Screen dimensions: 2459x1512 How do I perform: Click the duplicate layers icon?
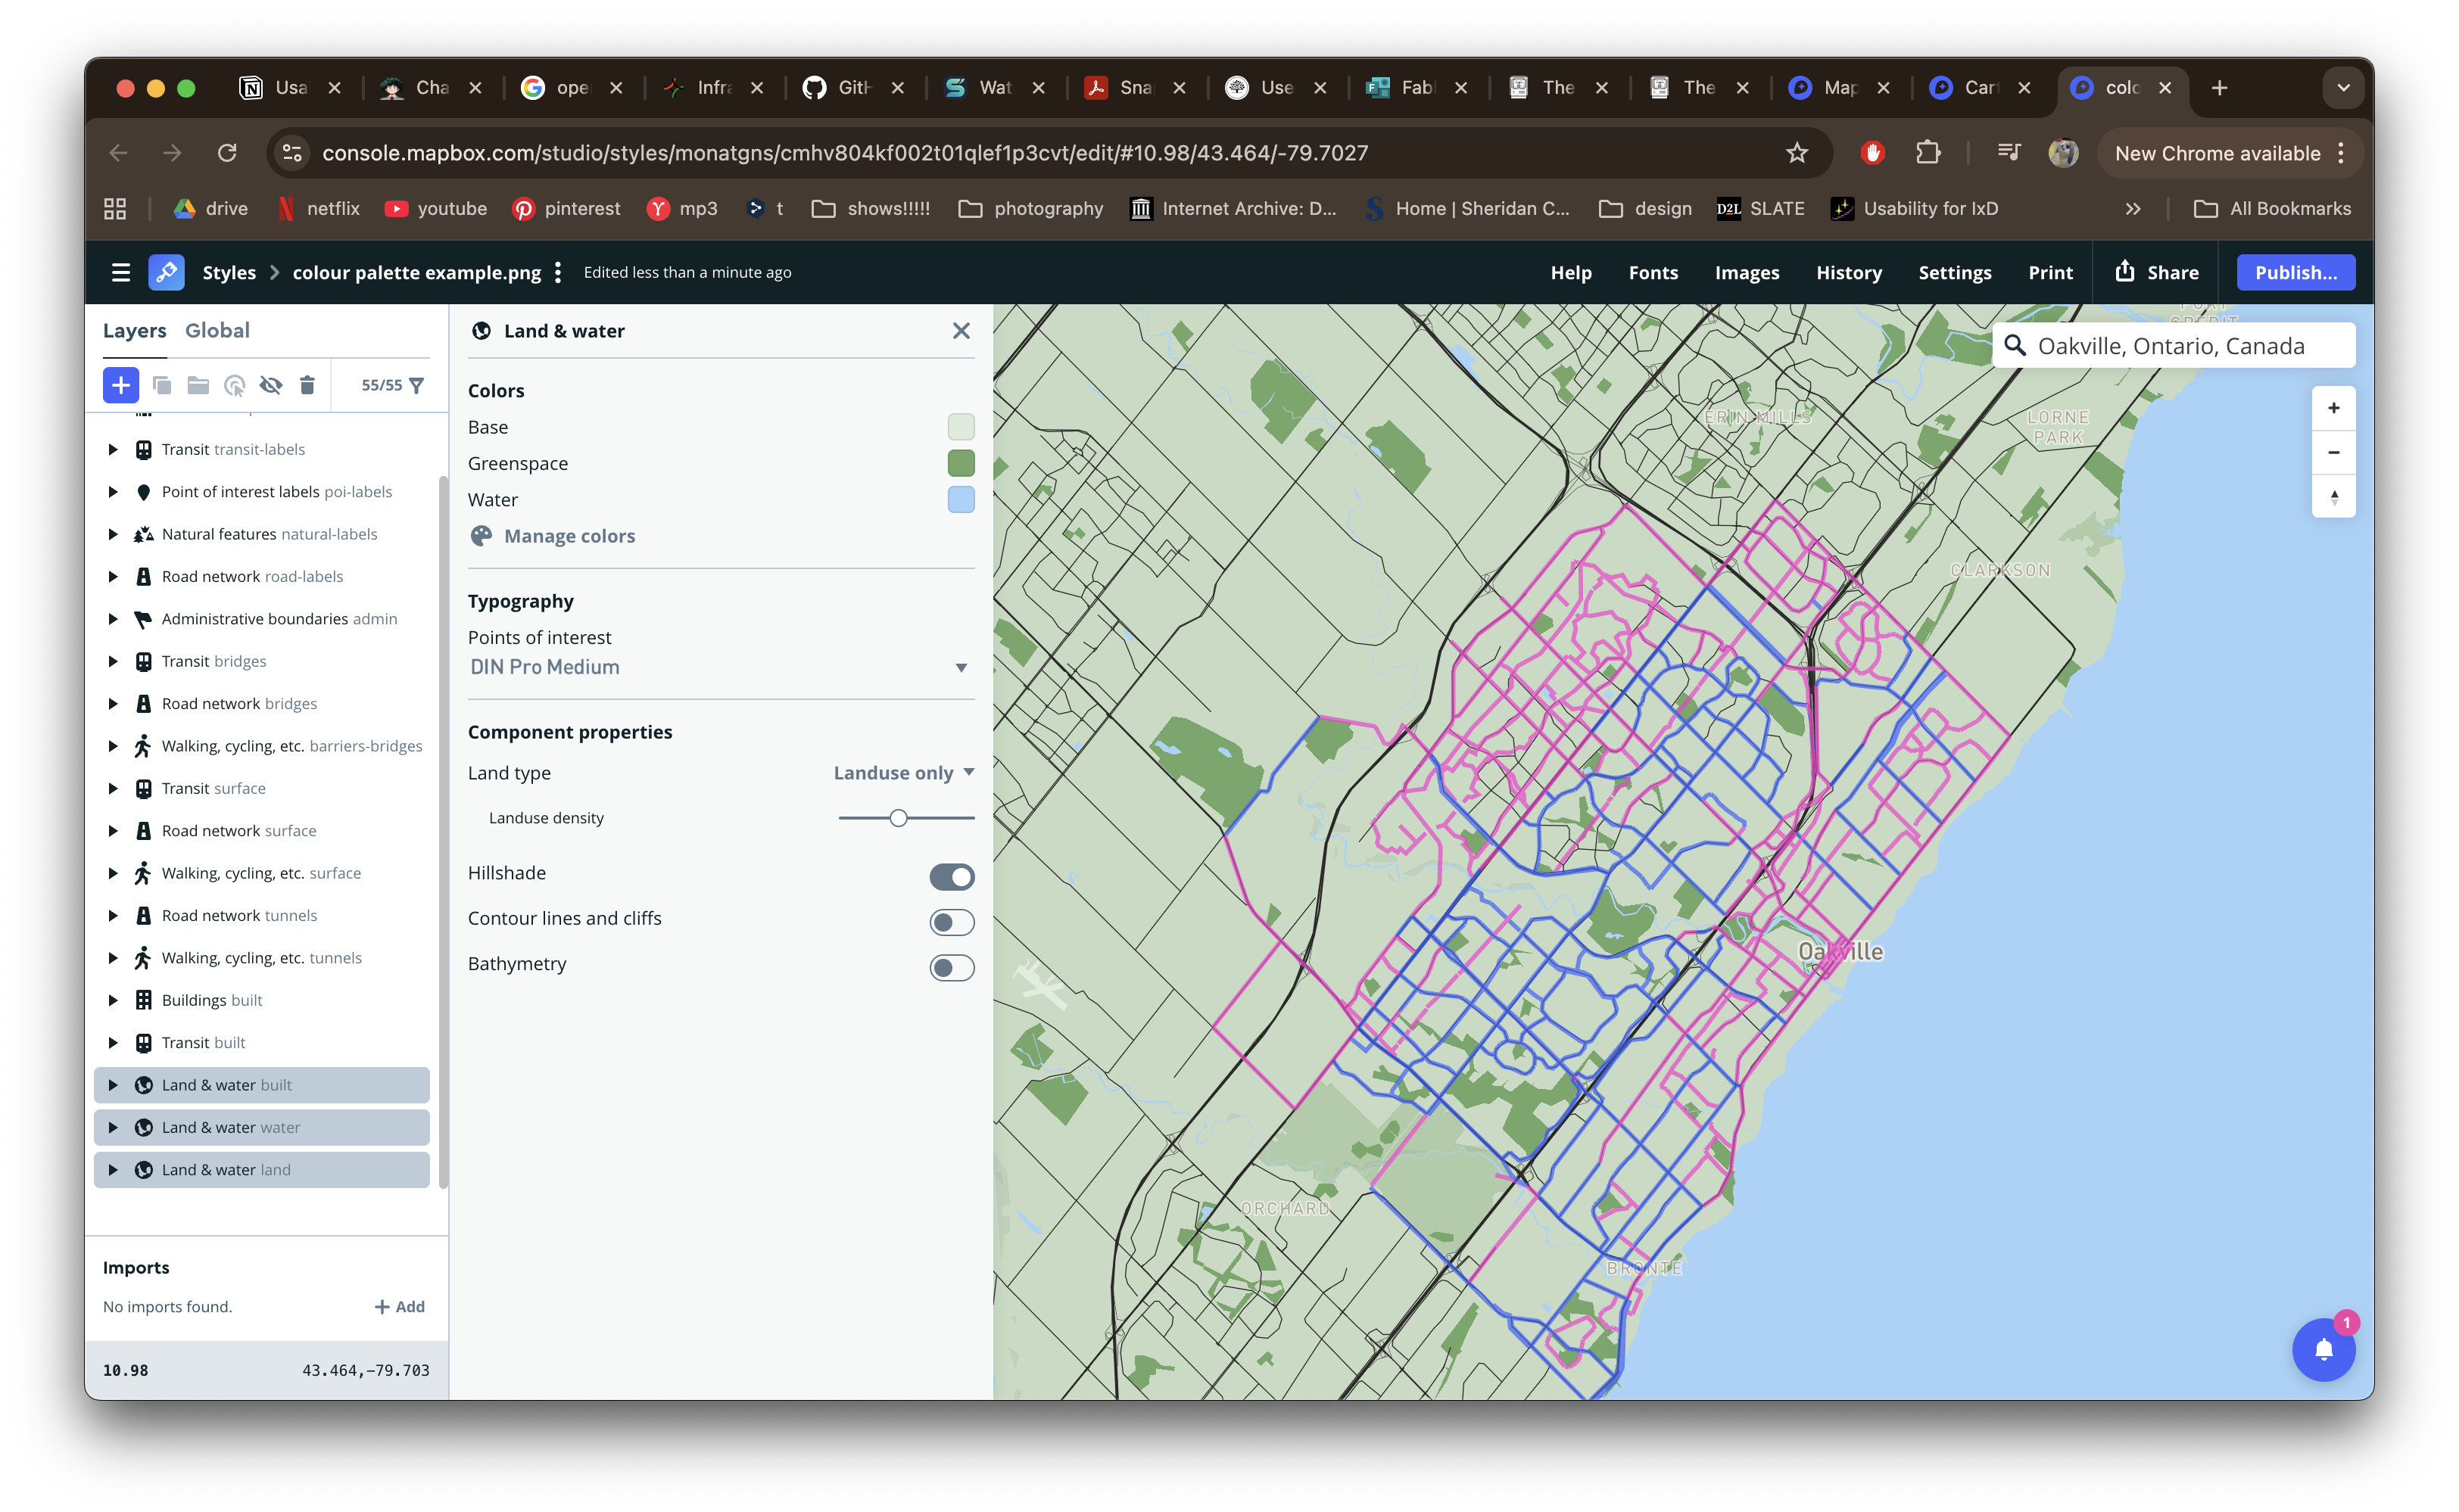161,385
